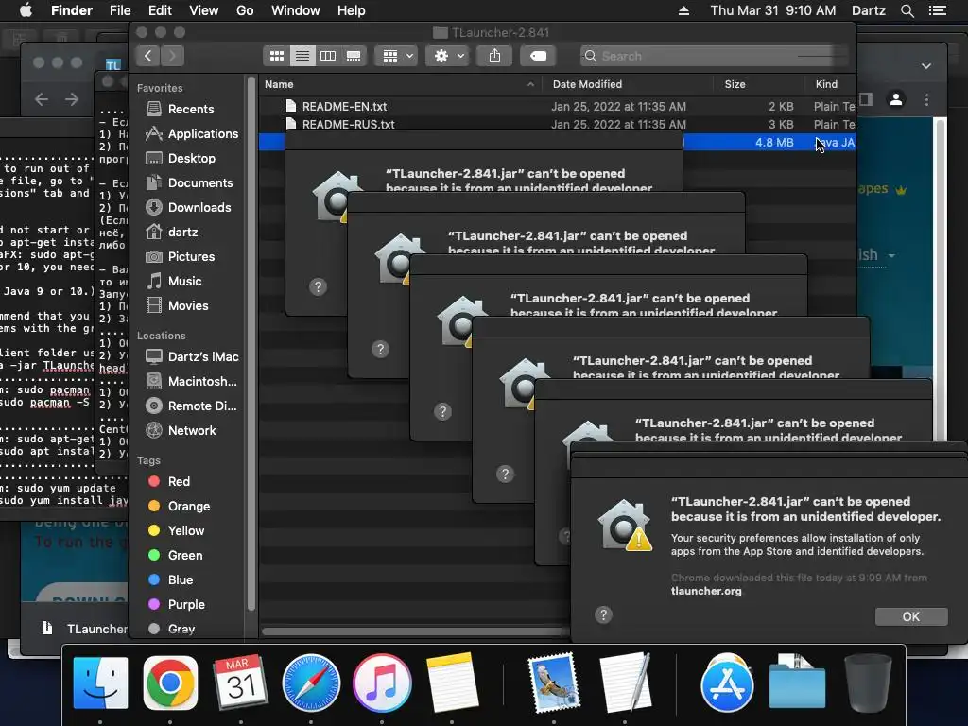
Task: Sort files by Kind column
Action: coord(830,84)
